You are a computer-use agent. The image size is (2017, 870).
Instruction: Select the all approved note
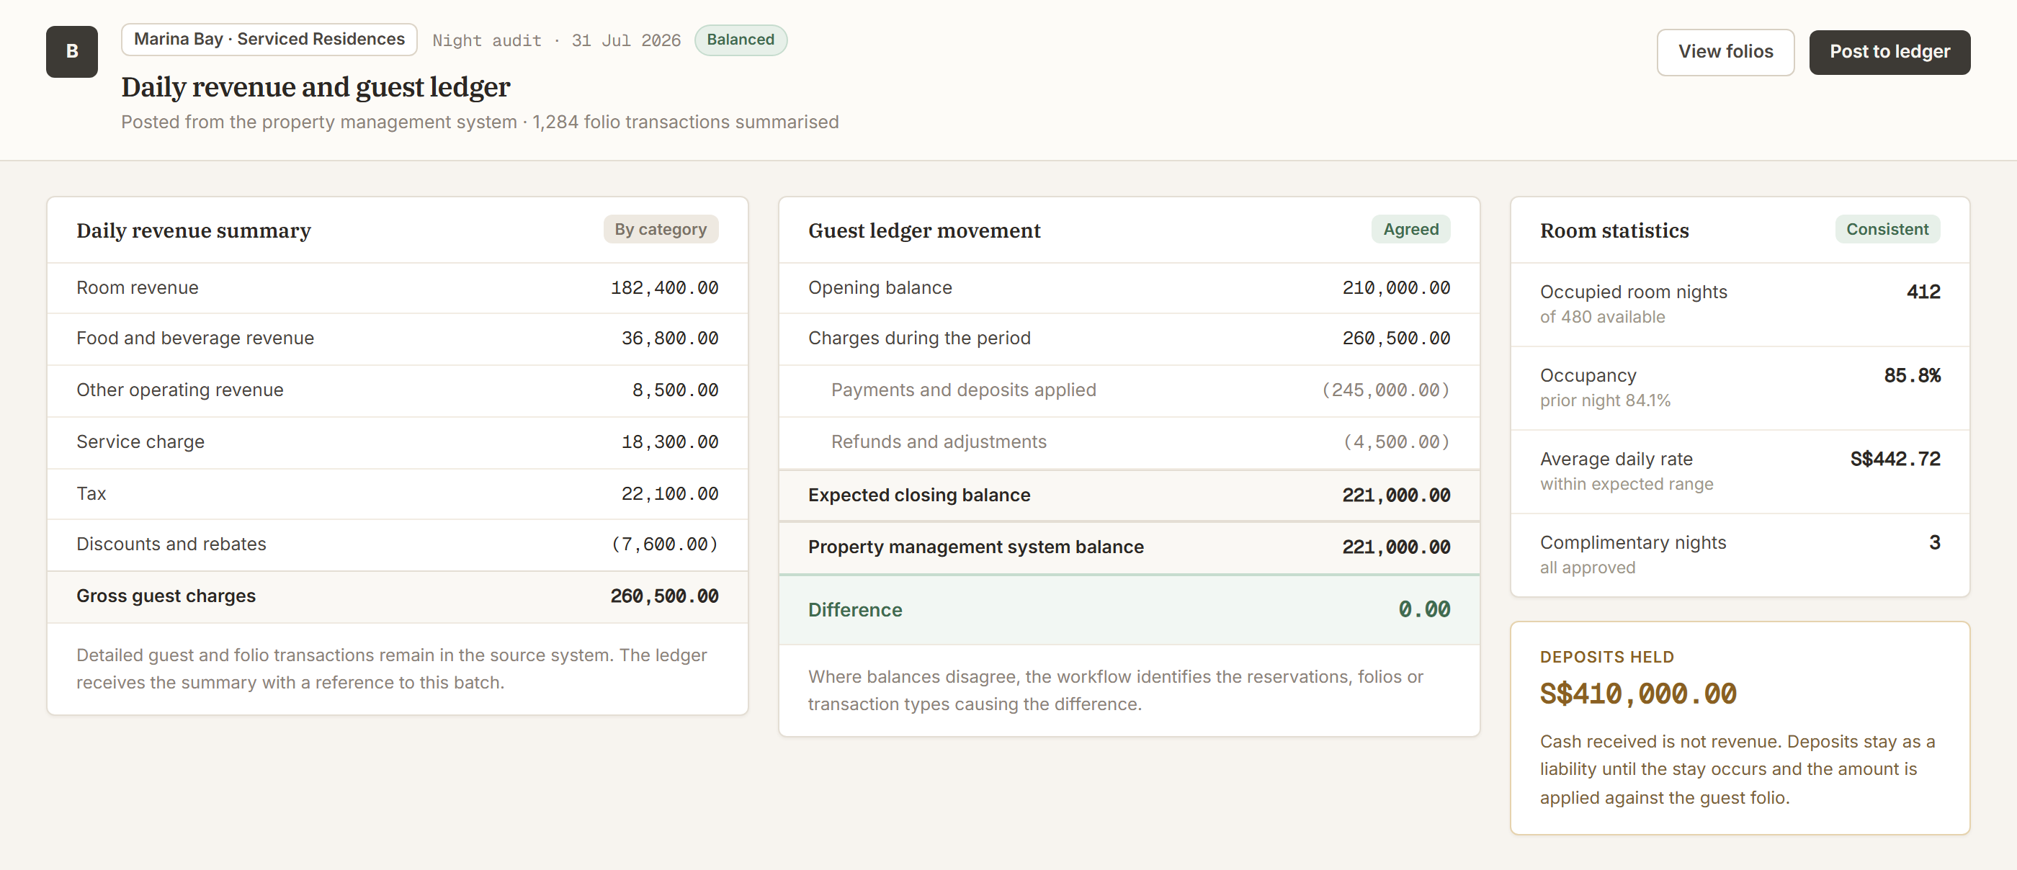click(x=1587, y=567)
